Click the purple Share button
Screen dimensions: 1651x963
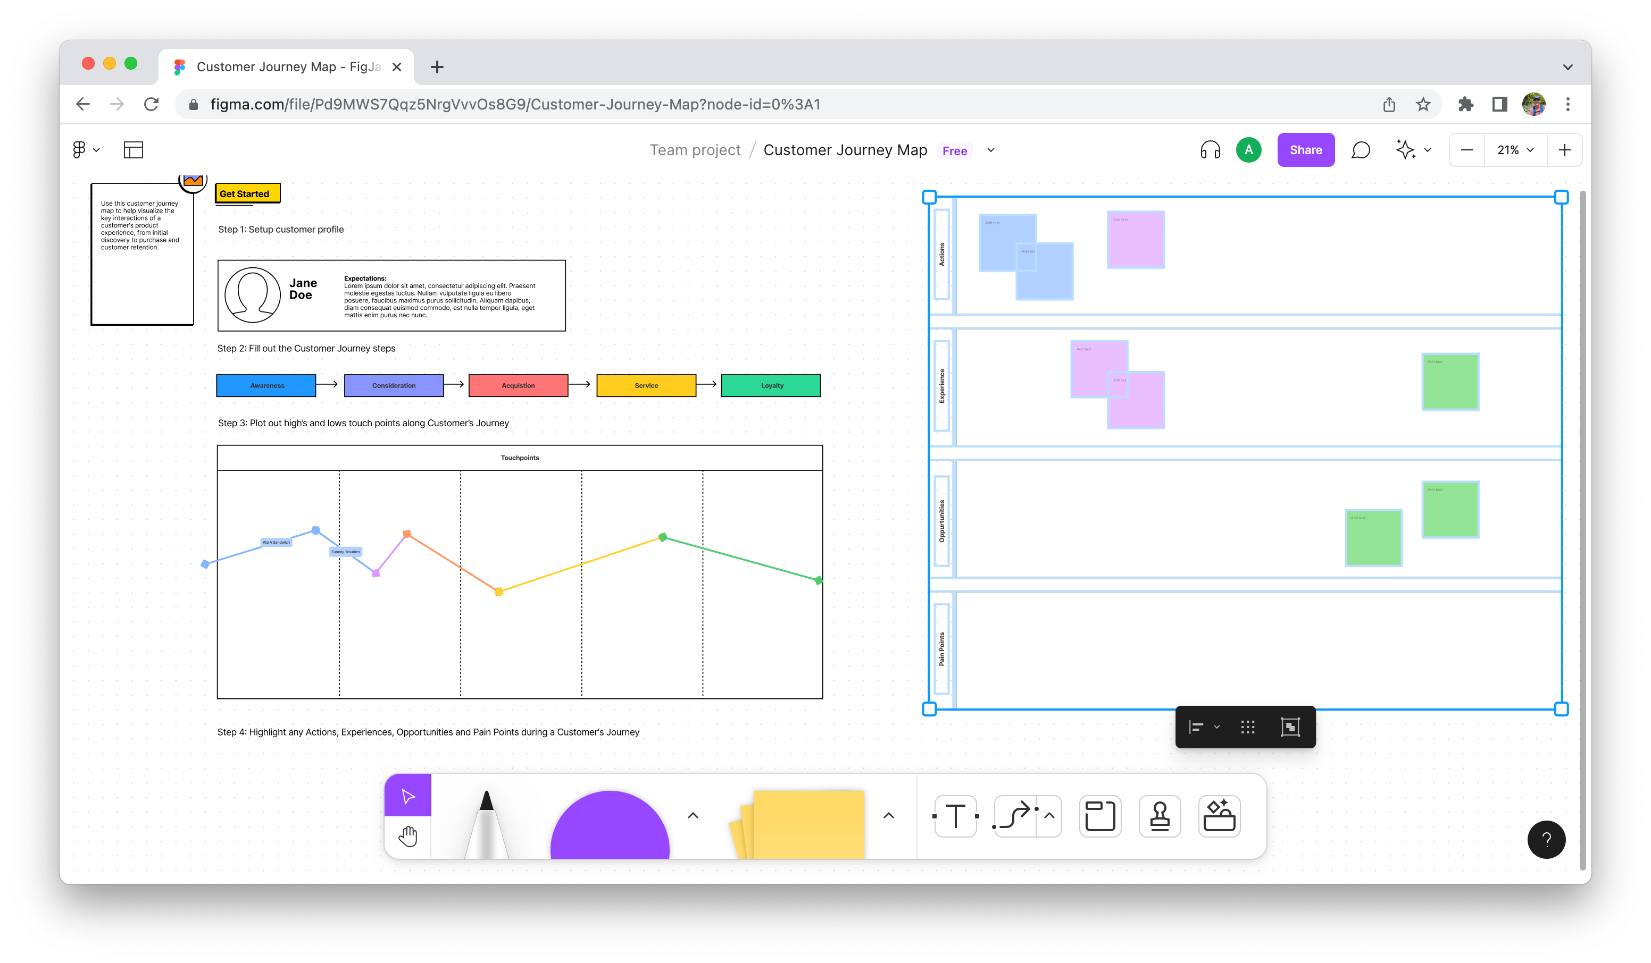(x=1305, y=150)
